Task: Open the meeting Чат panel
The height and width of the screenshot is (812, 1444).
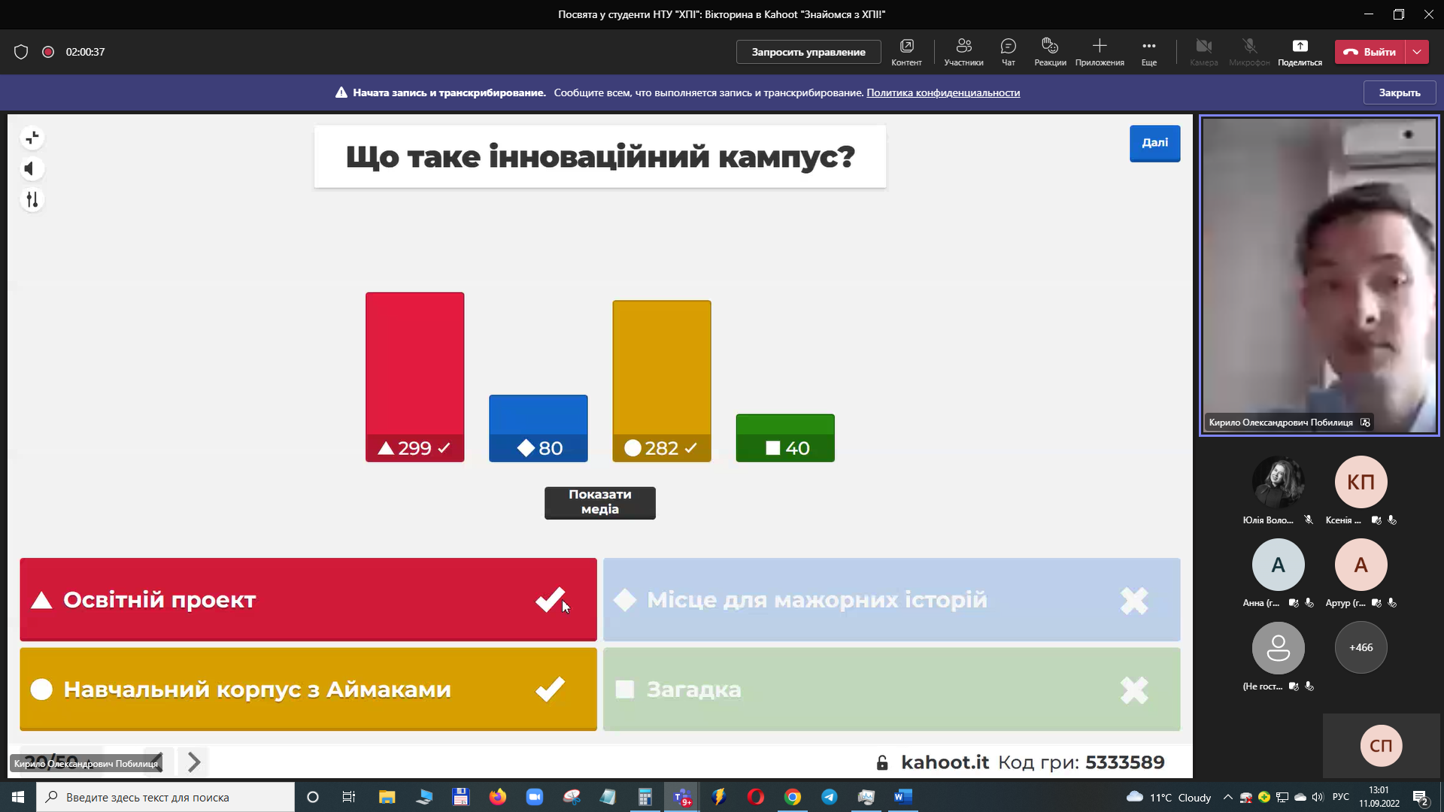Action: pyautogui.click(x=1009, y=52)
